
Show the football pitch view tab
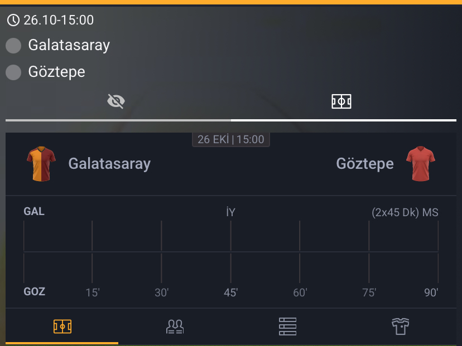point(341,101)
